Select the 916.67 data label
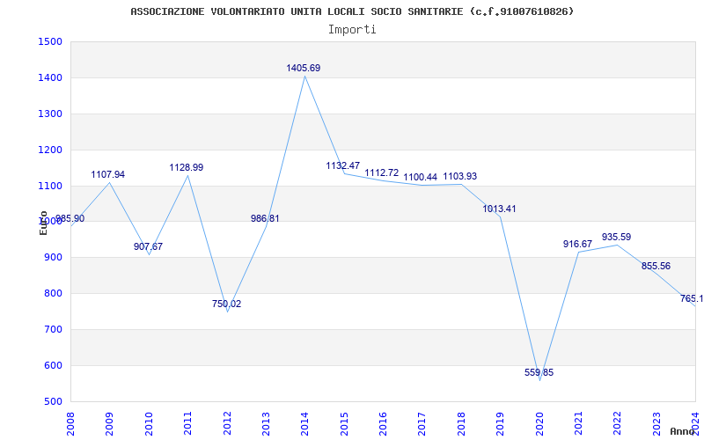Screen dimensions: 704x440 (x=578, y=244)
